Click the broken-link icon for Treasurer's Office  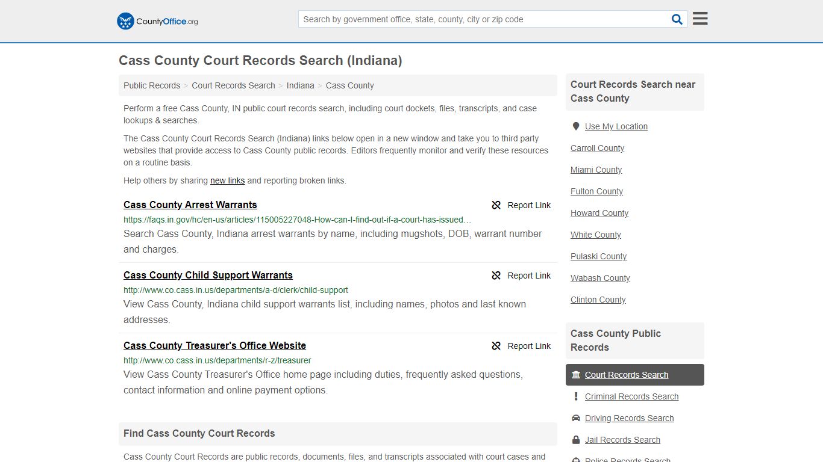[496, 346]
